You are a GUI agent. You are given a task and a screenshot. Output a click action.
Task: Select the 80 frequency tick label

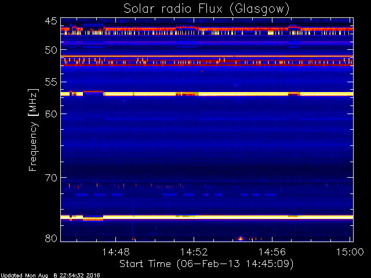click(51, 238)
